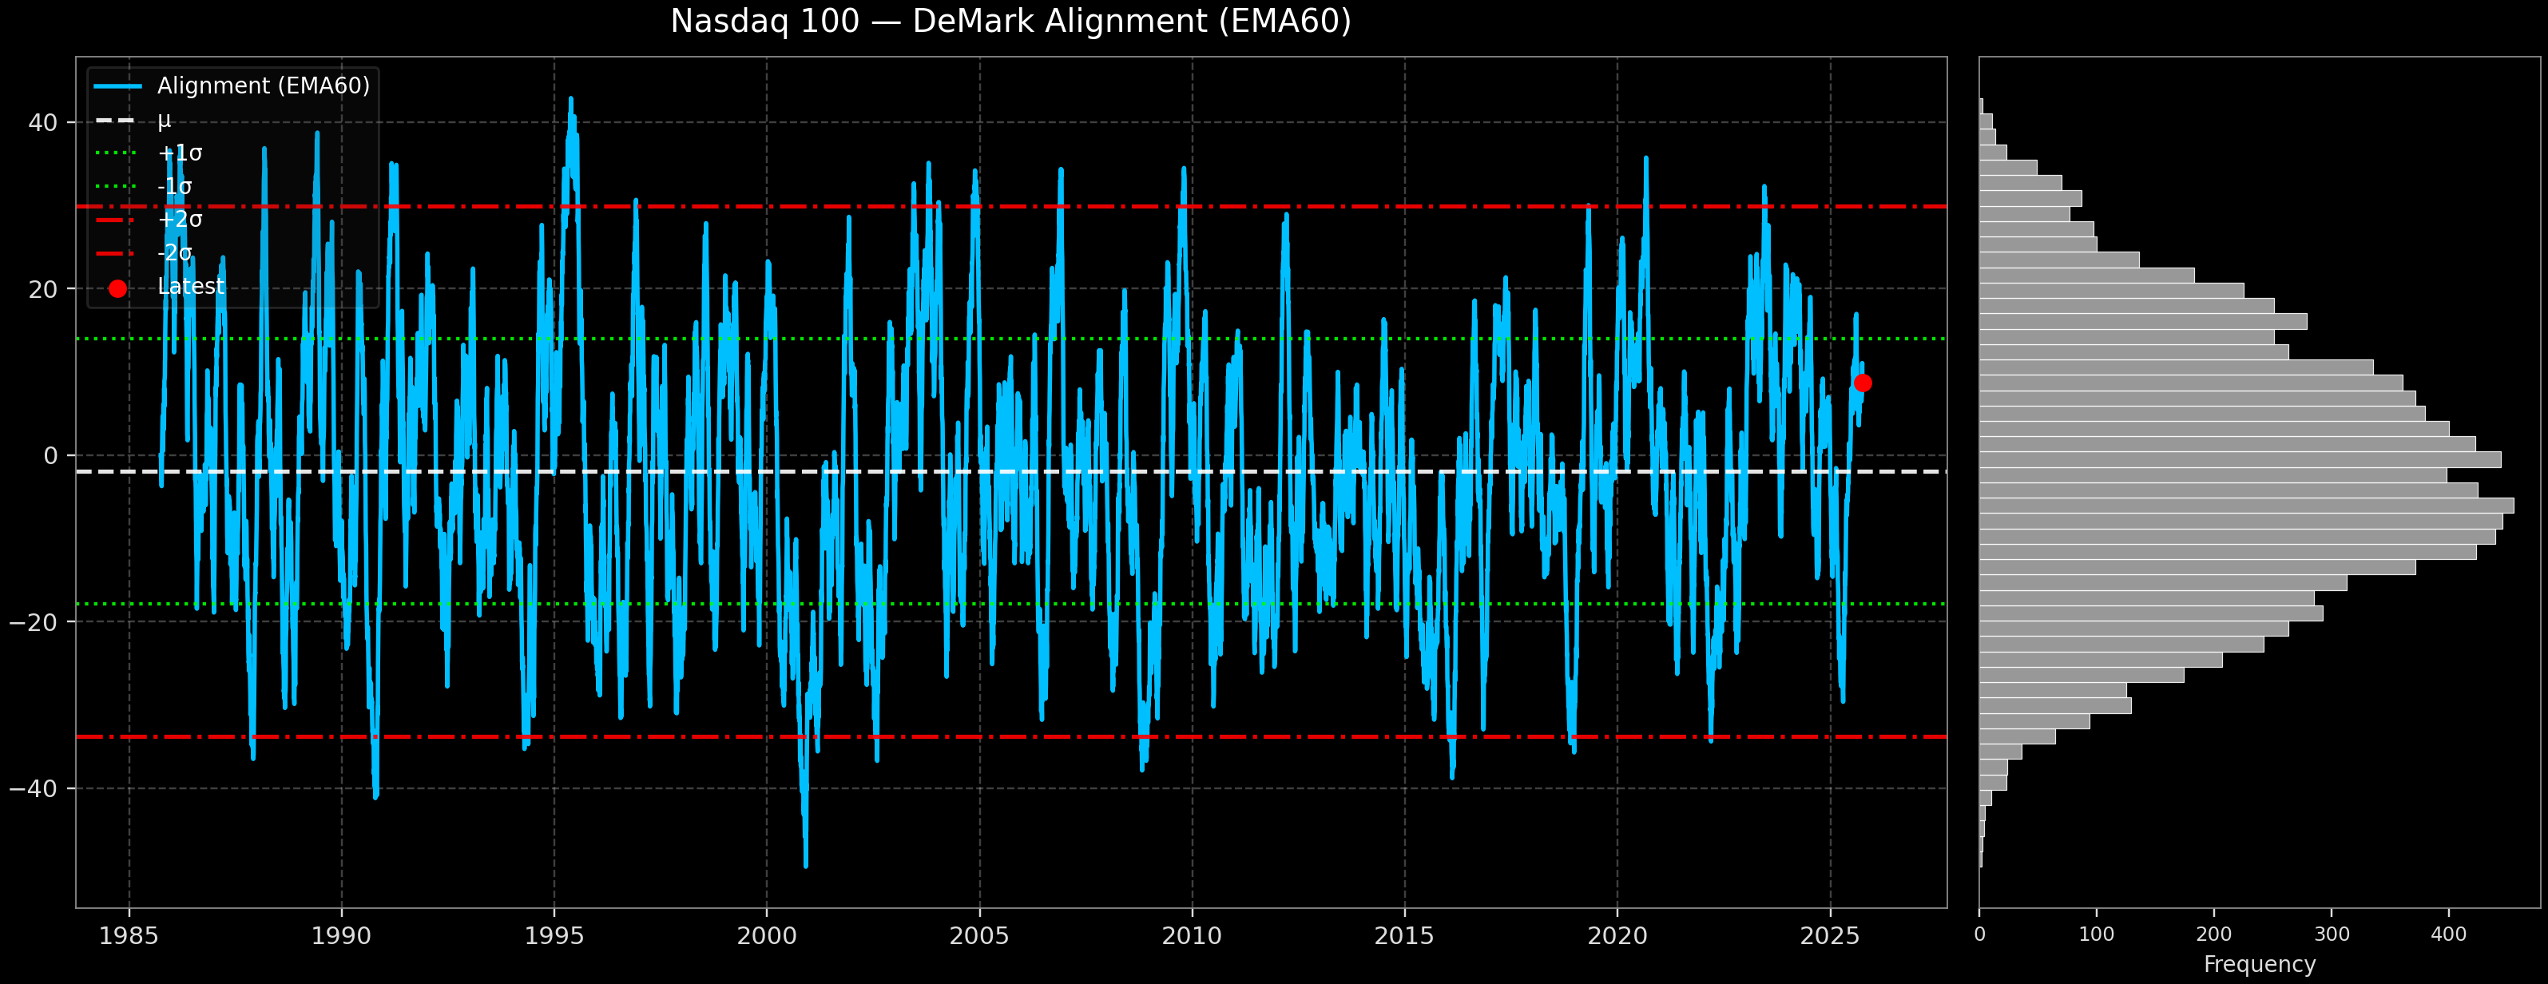Image resolution: width=2548 pixels, height=984 pixels.
Task: Click the 0 tick on histogram frequency axis
Action: (1979, 934)
